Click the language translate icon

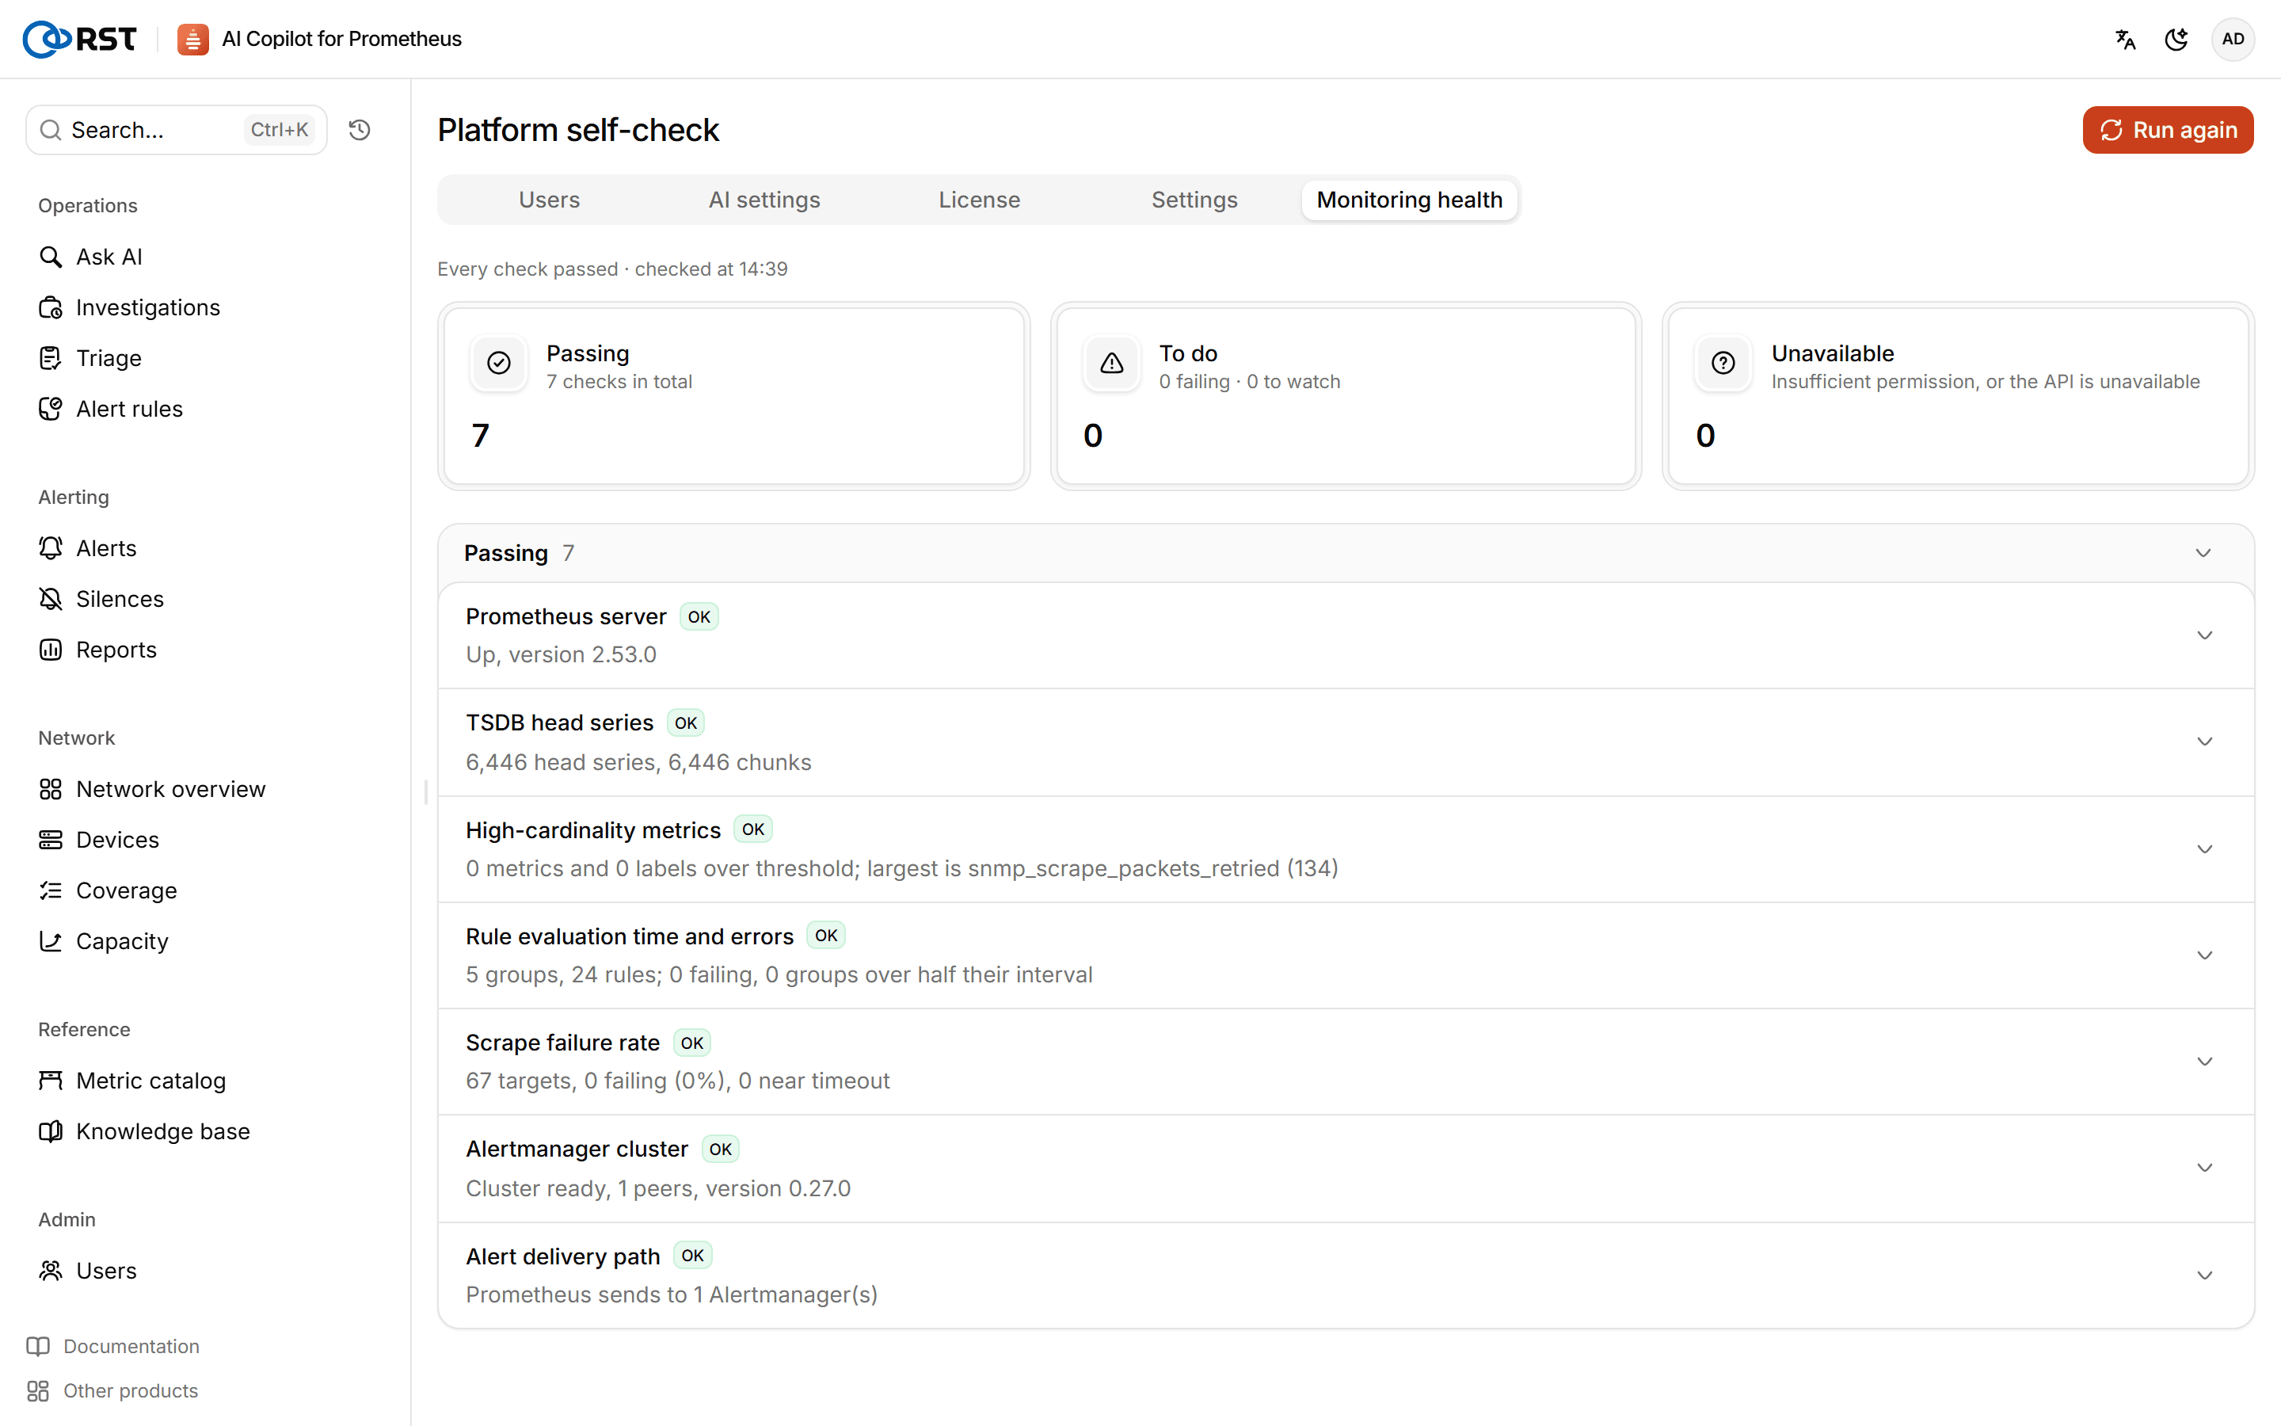pos(2126,39)
